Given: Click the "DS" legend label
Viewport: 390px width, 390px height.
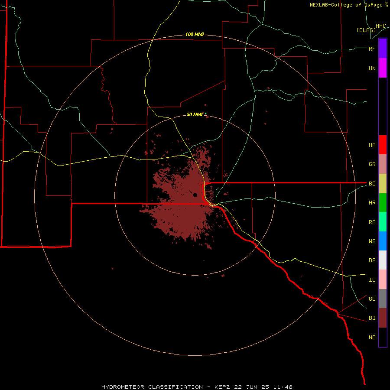Looking at the screenshot, I should pos(372,260).
